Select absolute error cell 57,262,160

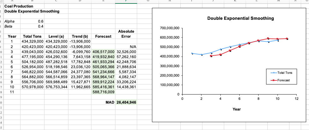coord(126,57)
